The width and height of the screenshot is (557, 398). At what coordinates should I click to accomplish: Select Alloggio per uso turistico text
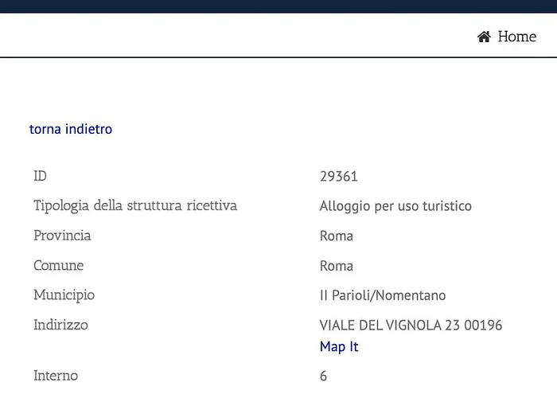pos(395,206)
